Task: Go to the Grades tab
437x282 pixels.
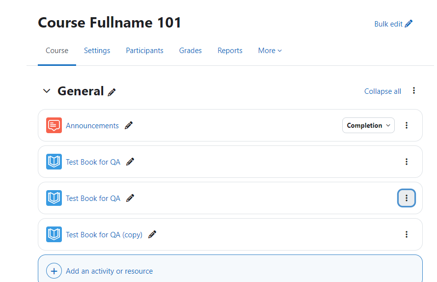Action: point(191,51)
